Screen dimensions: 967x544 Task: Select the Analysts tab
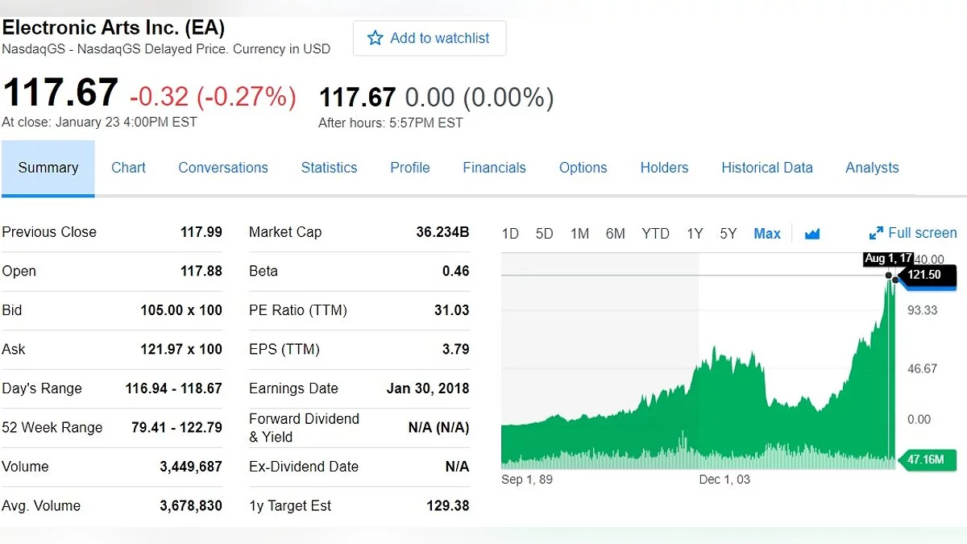coord(872,168)
